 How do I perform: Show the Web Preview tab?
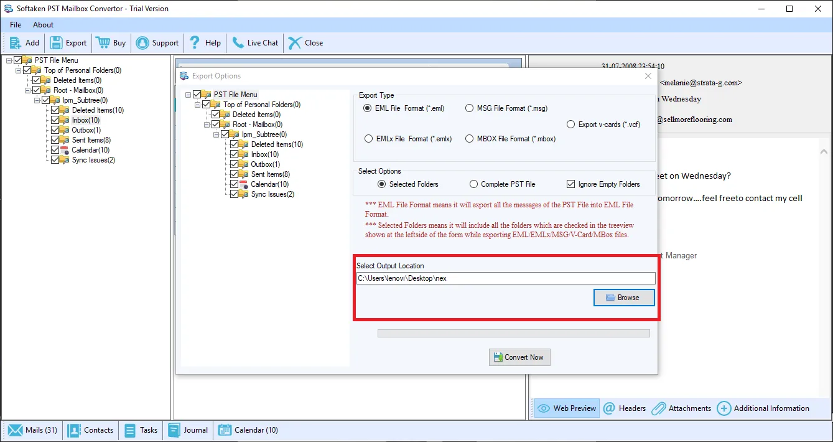point(567,408)
